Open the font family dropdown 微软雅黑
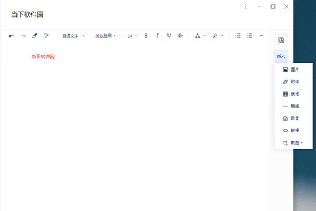This screenshot has height=211, width=316. (x=105, y=36)
